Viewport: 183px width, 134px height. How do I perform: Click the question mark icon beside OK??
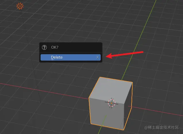coord(44,47)
